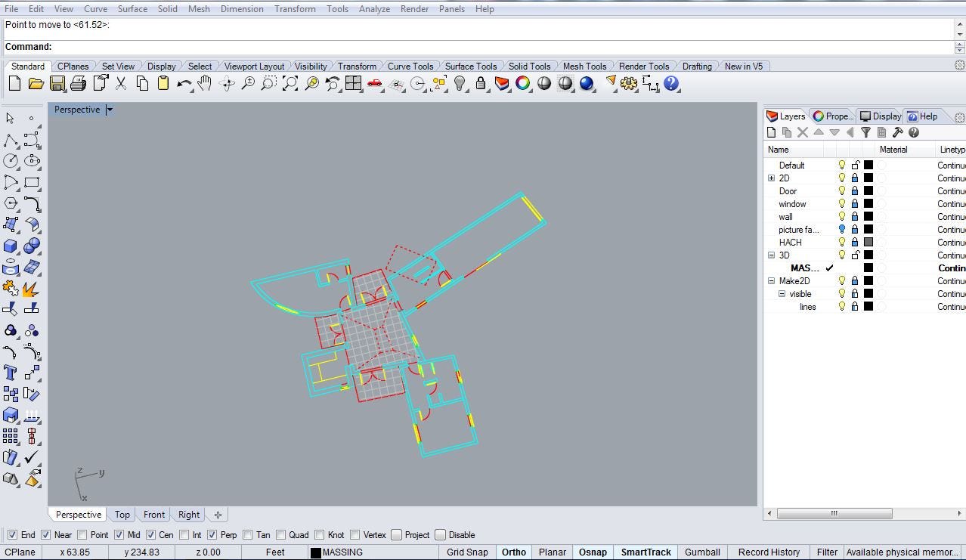Open the Display panel tab
Screen dimensions: 966x560
click(x=881, y=116)
